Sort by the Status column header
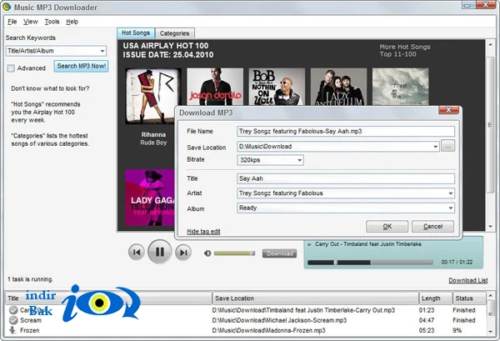 click(x=469, y=298)
